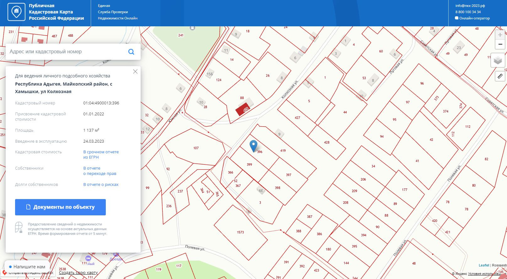The image size is (507, 279).
Task: Open В отчете о рисках link
Action: [x=101, y=185]
